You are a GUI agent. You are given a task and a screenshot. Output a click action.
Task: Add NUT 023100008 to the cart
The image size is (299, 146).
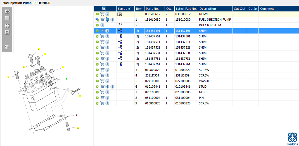[x=102, y=92]
